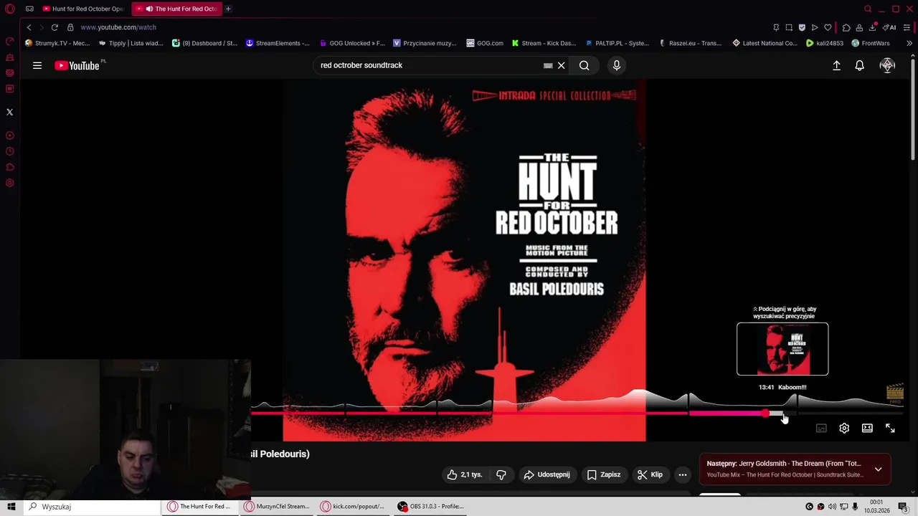
Task: Click the Wyszukaj taskbar search box
Action: [93, 507]
